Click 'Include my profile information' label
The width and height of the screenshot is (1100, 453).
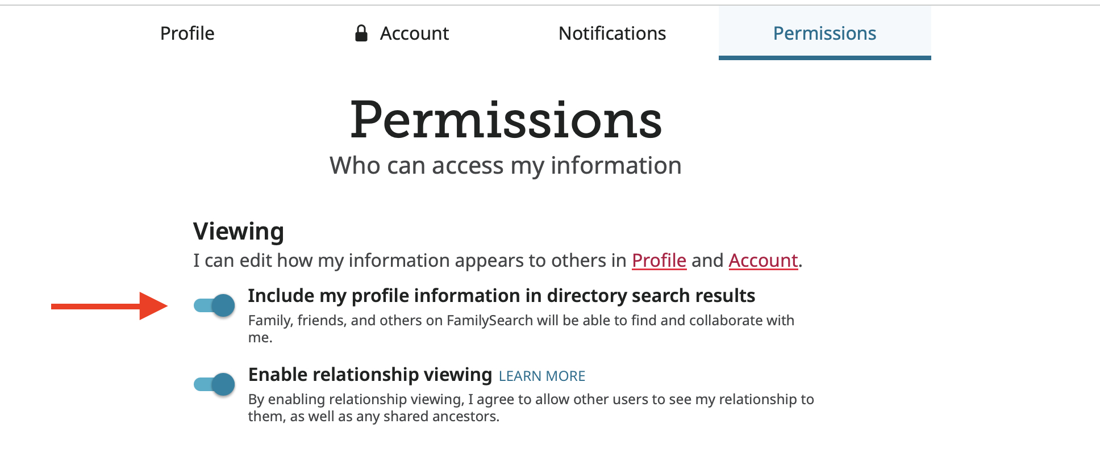point(502,296)
